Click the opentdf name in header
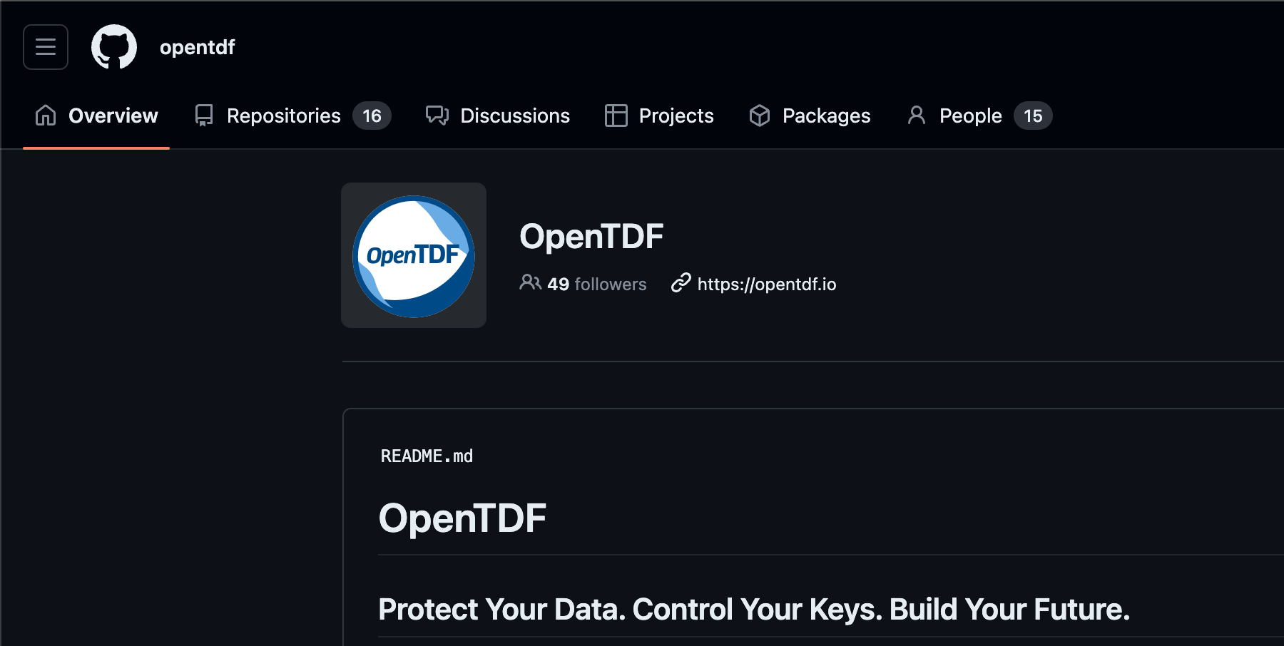Image resolution: width=1284 pixels, height=646 pixels. pos(197,47)
